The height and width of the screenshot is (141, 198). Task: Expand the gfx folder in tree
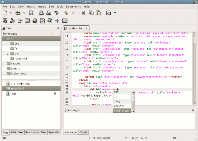tap(8, 54)
